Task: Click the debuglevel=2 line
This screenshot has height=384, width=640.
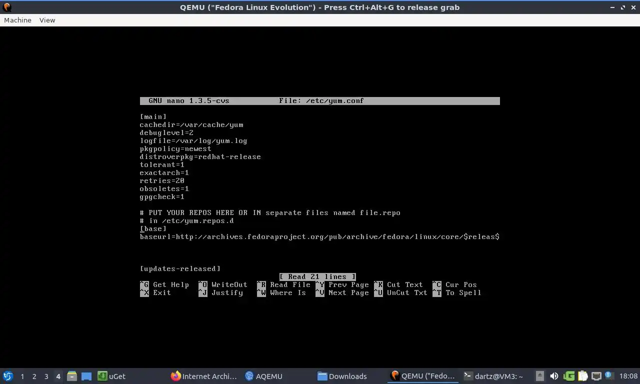Action: pos(166,132)
